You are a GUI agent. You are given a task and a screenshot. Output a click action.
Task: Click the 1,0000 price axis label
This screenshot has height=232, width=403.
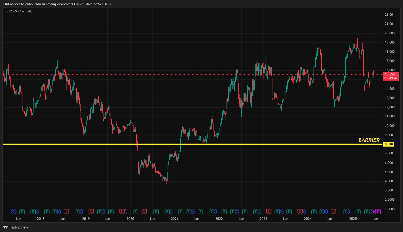(x=390, y=209)
